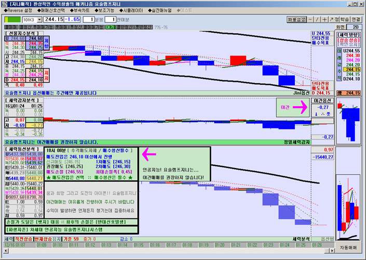366x260 pixels.
Task: Click the arrow 정 toolbar button
Action: tap(334, 20)
